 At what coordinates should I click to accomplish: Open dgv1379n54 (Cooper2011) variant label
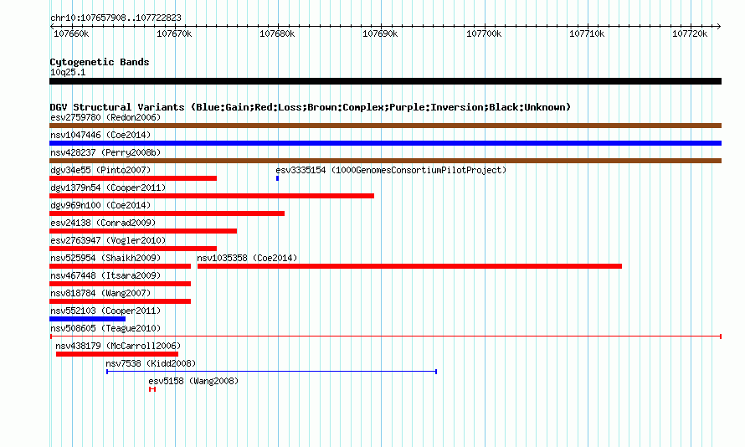(x=108, y=188)
